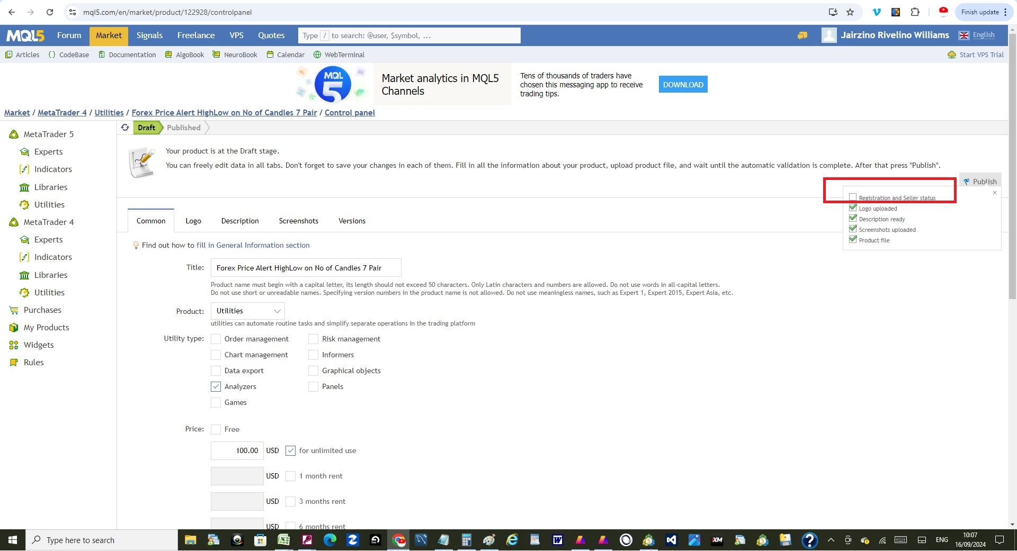Click the MQL5 Channels banner logo
This screenshot has width=1017, height=551.
click(x=332, y=84)
